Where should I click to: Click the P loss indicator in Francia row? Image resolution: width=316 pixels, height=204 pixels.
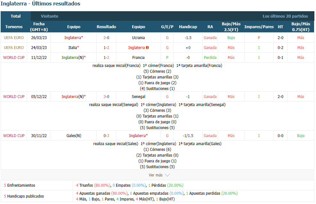click(x=167, y=57)
